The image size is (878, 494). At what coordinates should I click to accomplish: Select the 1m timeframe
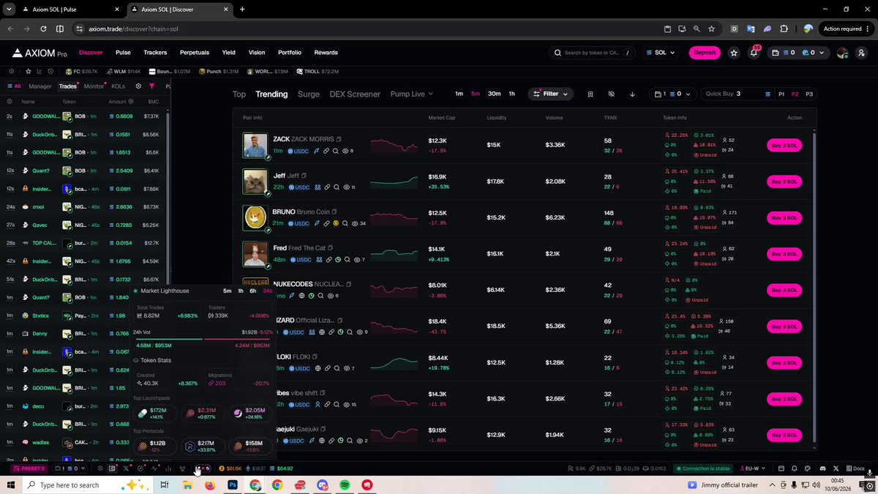459,94
